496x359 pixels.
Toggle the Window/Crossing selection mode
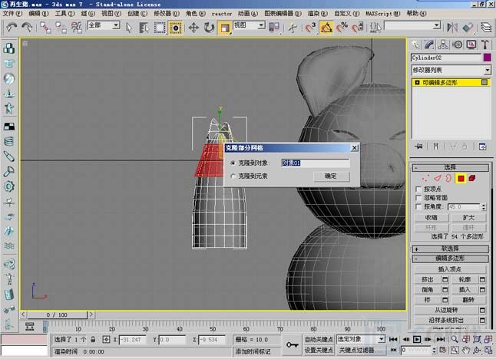coord(176,28)
